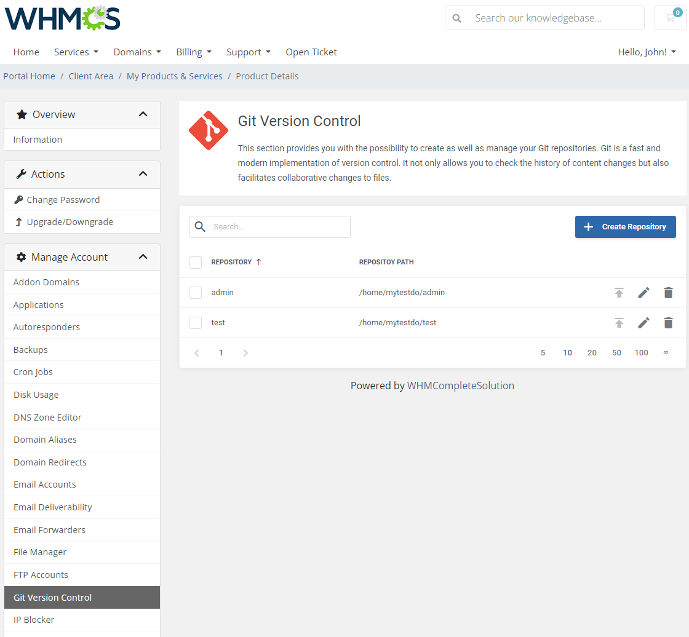The width and height of the screenshot is (689, 637).
Task: Follow the Portal Home breadcrumb link
Action: 30,76
